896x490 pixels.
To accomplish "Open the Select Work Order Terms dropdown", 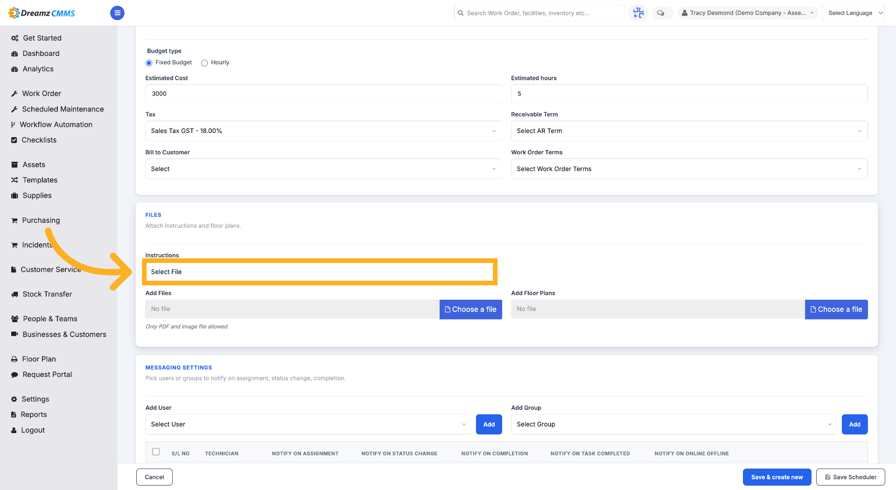I will click(689, 169).
